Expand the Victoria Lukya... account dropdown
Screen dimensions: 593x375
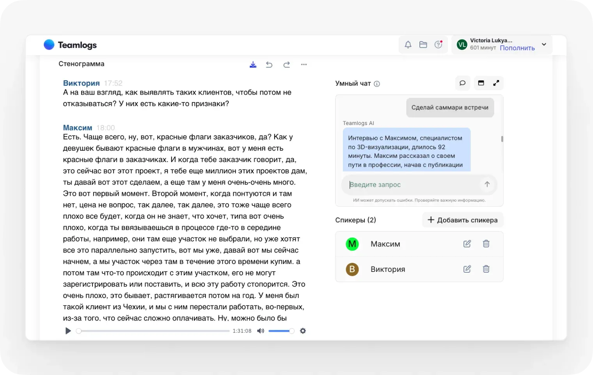[x=544, y=44]
